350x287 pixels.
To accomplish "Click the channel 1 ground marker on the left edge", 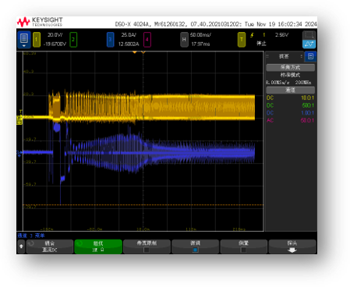I will click(19, 120).
